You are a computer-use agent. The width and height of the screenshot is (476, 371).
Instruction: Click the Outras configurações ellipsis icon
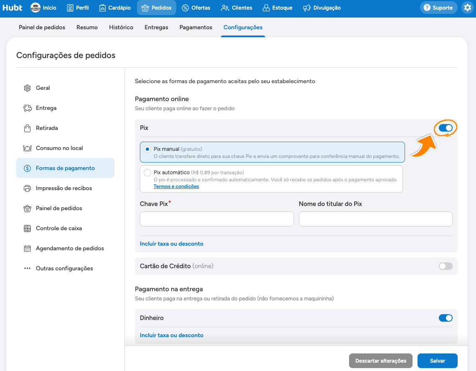click(27, 268)
